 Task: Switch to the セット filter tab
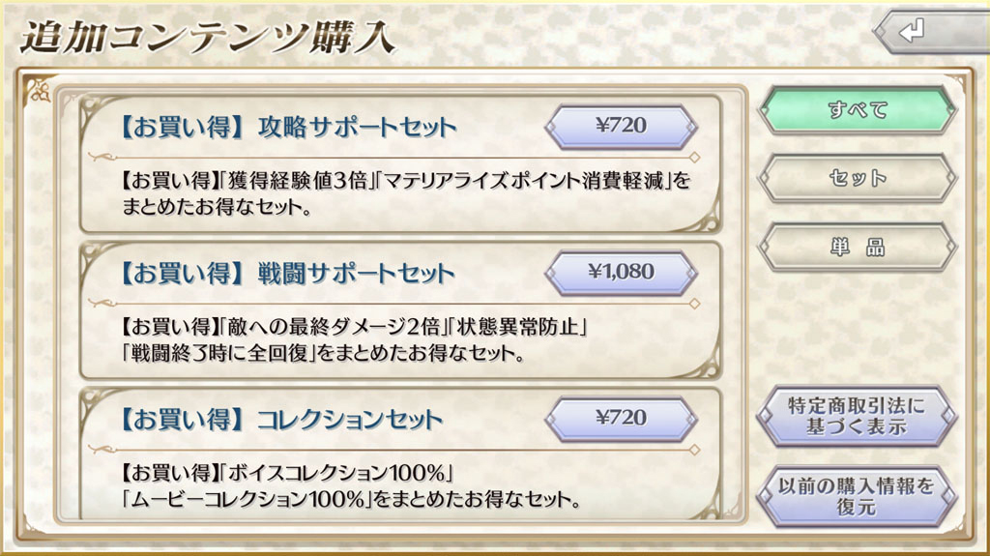[857, 179]
